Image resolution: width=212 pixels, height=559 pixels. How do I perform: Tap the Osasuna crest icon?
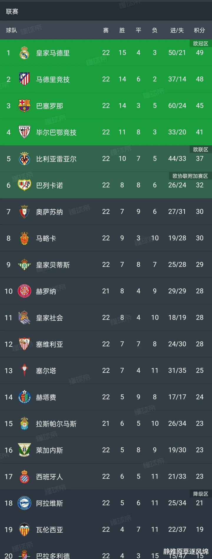click(x=24, y=211)
